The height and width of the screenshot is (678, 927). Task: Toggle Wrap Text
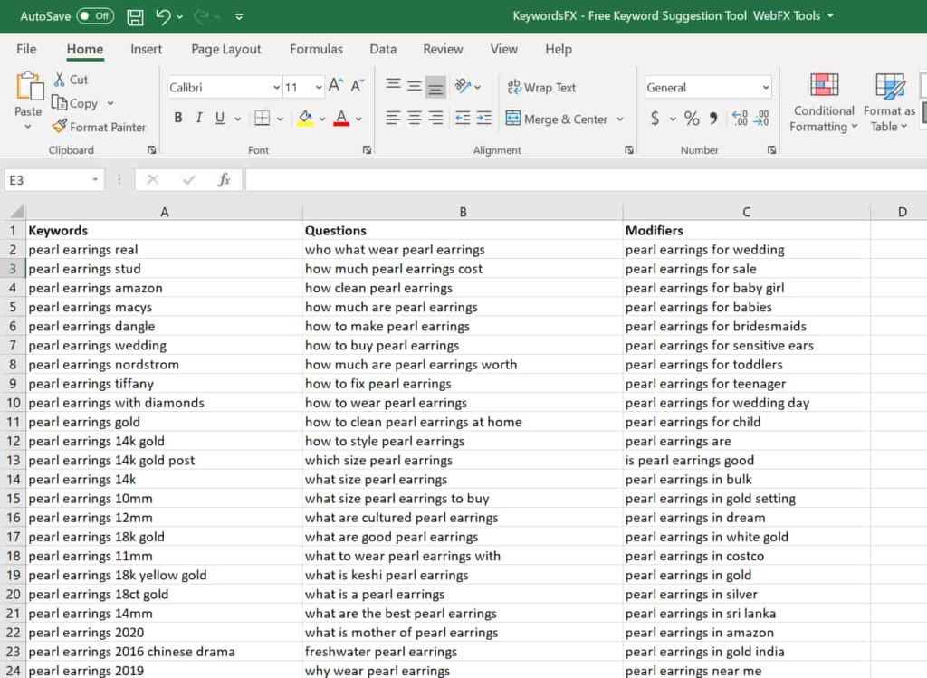coord(541,88)
